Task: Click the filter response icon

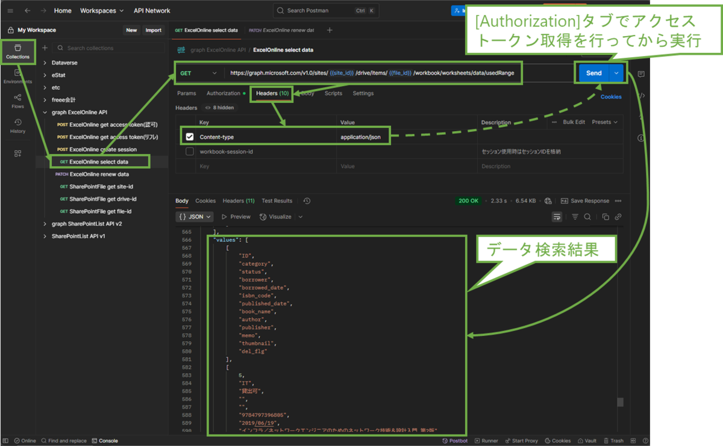Action: click(575, 217)
